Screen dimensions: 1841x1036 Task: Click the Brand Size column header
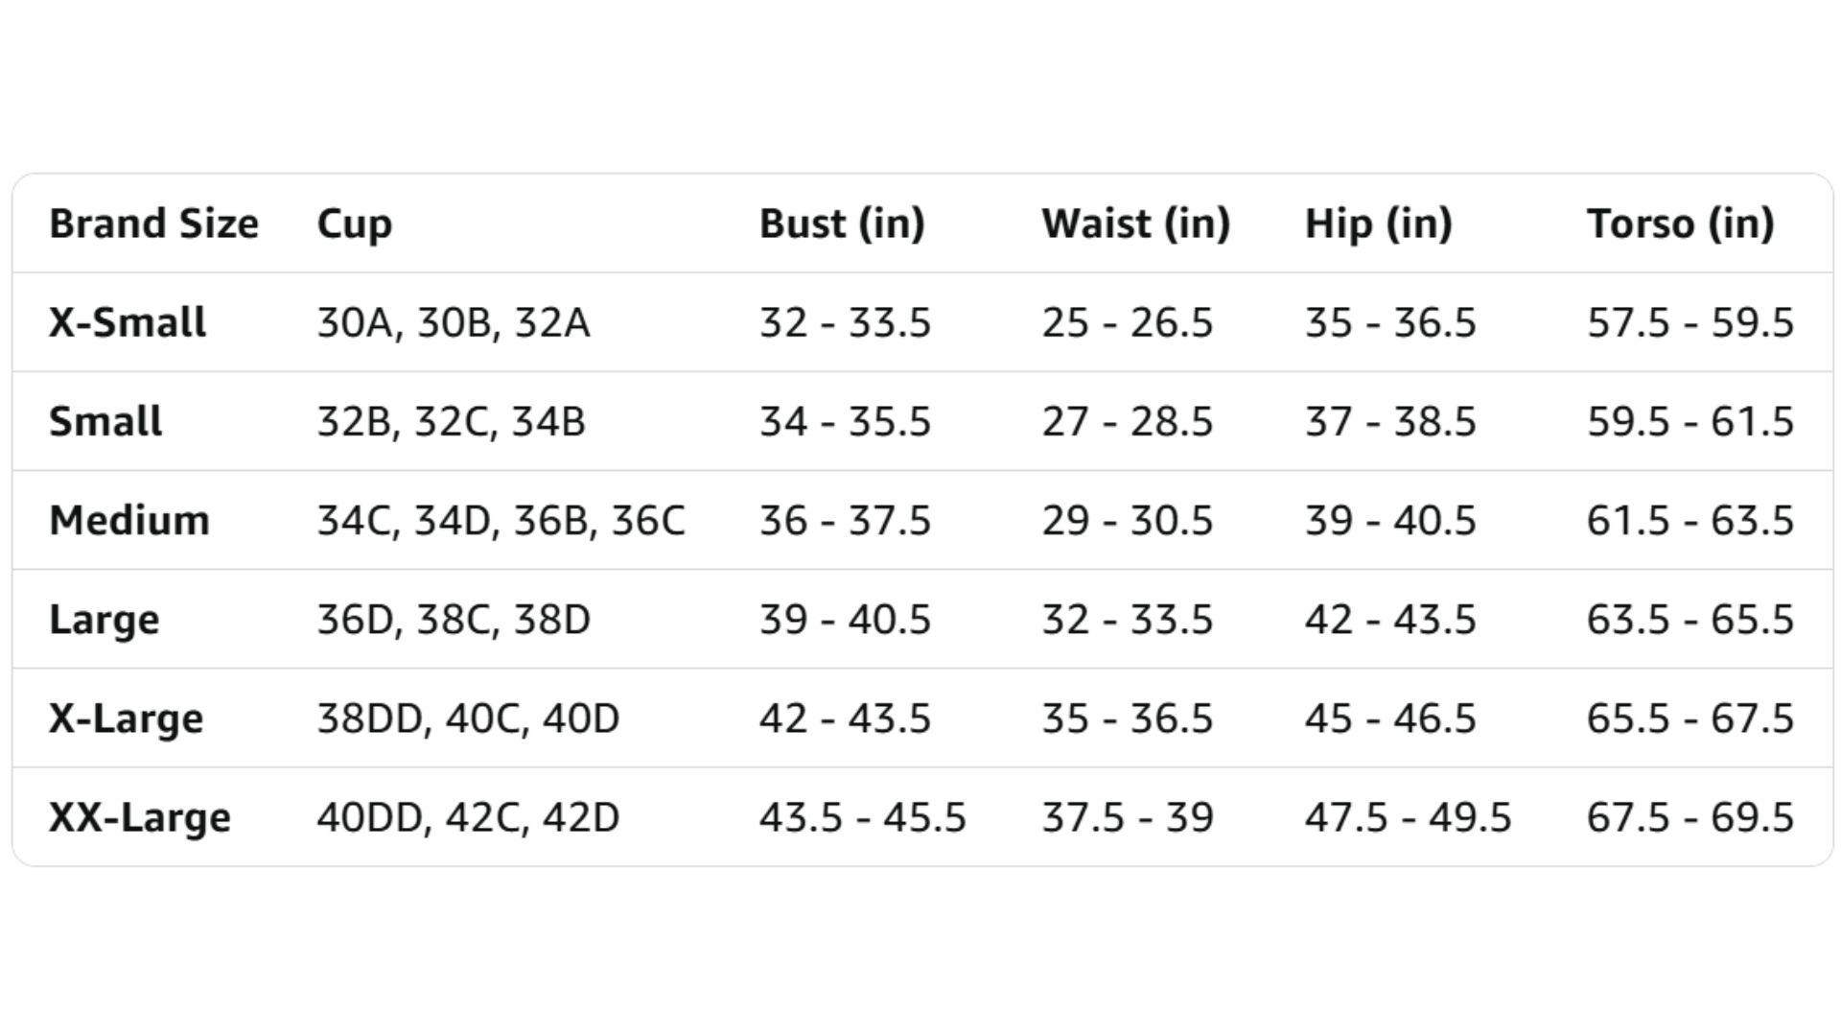[153, 224]
